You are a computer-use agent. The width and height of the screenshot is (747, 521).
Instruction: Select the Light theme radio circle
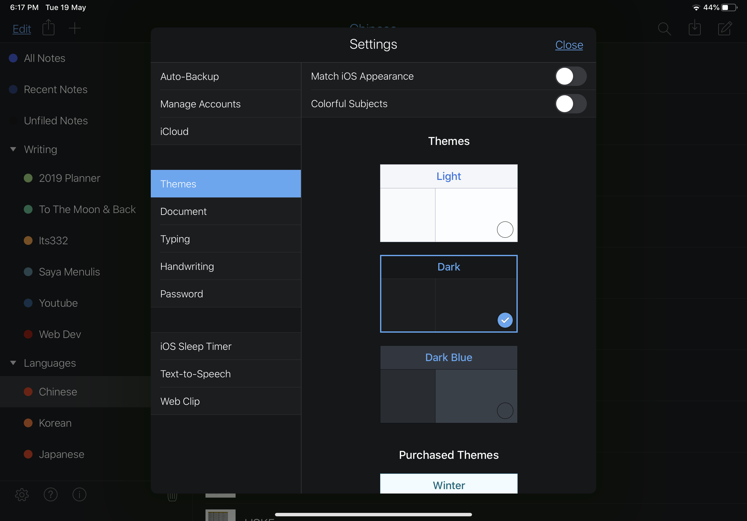[505, 230]
